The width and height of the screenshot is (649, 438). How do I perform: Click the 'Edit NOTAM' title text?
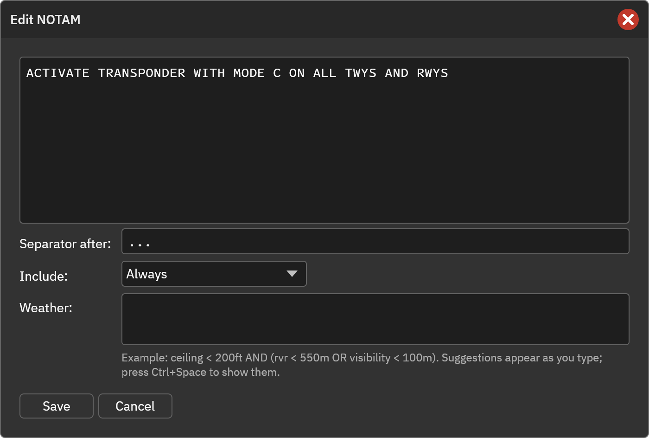pyautogui.click(x=45, y=19)
